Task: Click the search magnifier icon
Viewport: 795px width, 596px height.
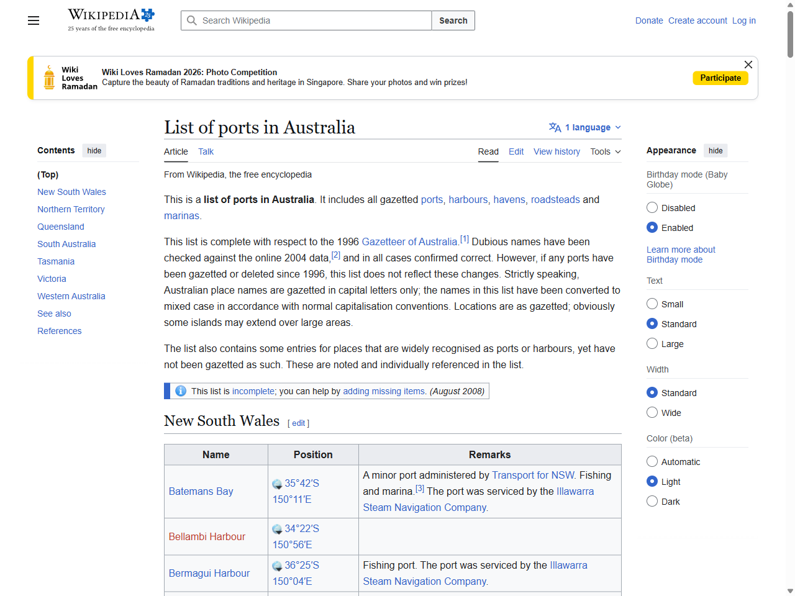Action: [193, 20]
